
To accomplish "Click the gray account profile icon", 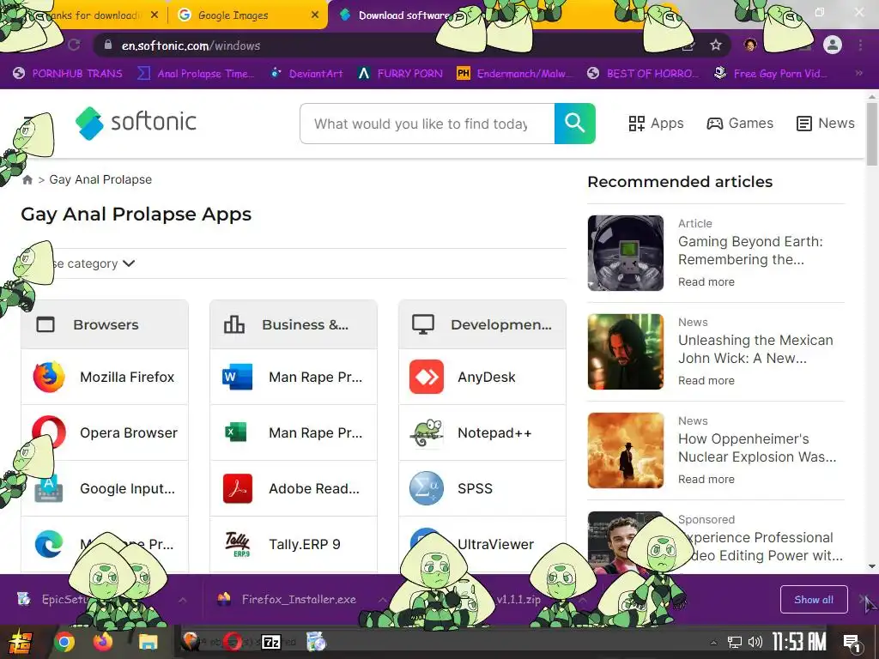I will coord(833,45).
